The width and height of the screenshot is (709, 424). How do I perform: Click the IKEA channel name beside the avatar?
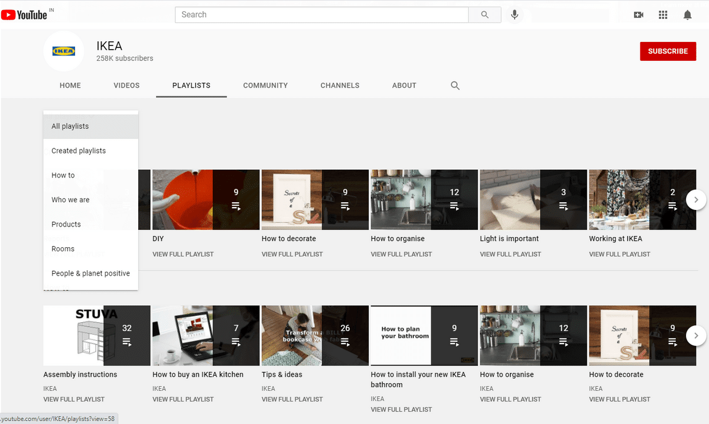click(109, 46)
